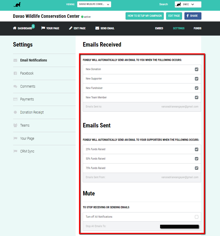Open Teams settings

[44, 125]
